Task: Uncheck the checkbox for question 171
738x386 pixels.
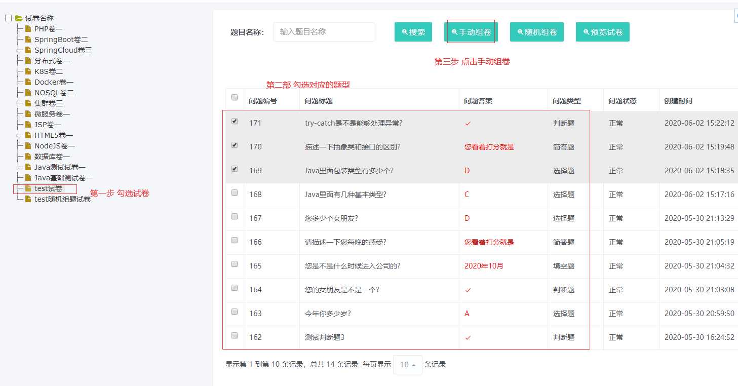Action: tap(235, 122)
